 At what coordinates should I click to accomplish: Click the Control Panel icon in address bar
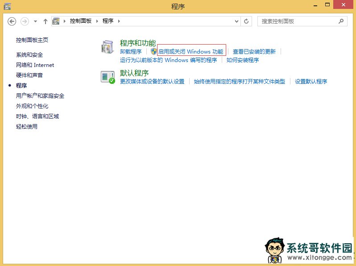56,21
